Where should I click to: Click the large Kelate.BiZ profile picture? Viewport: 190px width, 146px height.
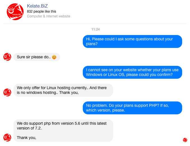15,12
